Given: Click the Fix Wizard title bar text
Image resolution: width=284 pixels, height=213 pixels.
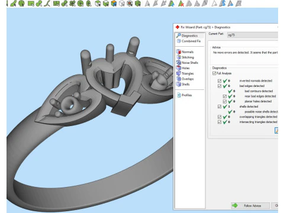Looking at the screenshot, I should (x=205, y=27).
